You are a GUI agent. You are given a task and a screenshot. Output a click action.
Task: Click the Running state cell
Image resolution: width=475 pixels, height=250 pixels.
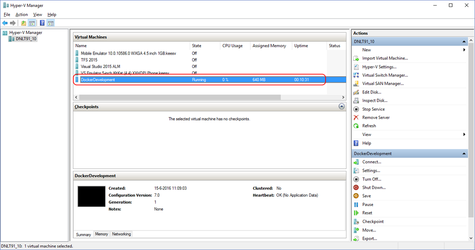tap(199, 80)
